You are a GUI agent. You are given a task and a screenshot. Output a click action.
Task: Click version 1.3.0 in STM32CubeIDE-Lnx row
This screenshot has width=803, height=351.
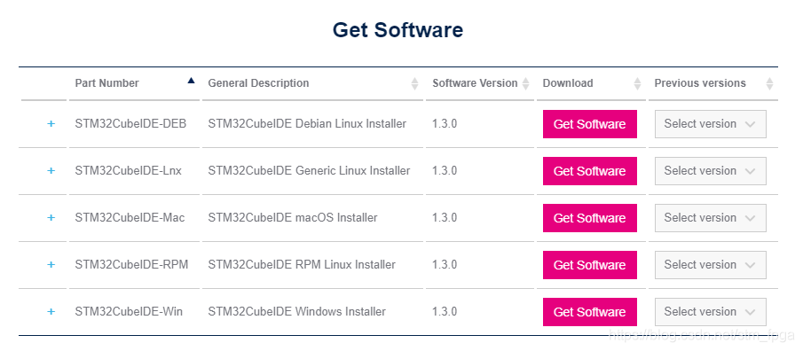click(x=445, y=171)
